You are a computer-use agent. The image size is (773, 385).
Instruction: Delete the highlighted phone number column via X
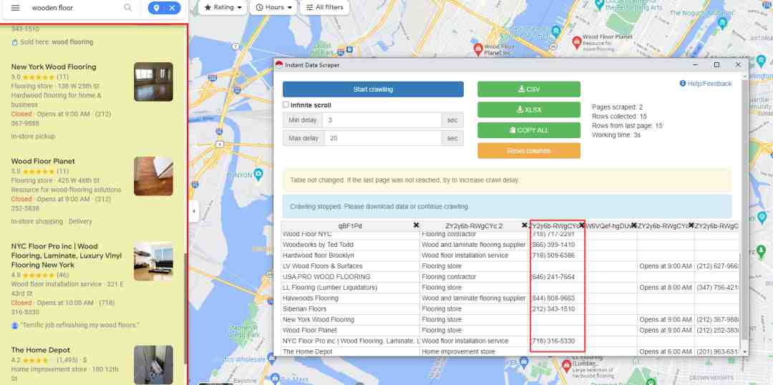tap(582, 225)
